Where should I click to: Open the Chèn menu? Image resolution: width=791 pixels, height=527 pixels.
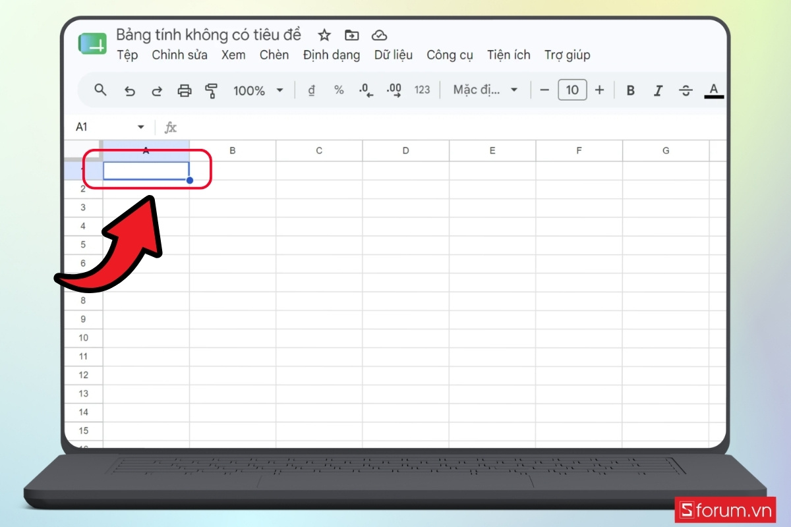[274, 55]
